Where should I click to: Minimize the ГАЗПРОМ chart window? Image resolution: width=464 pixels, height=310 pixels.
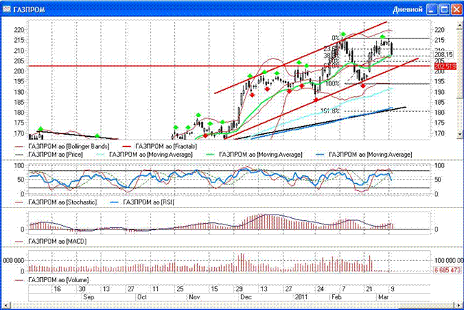432,9
